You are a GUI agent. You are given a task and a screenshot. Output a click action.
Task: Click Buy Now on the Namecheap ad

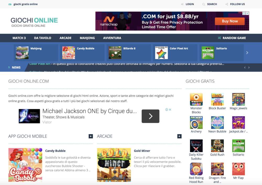(230, 21)
